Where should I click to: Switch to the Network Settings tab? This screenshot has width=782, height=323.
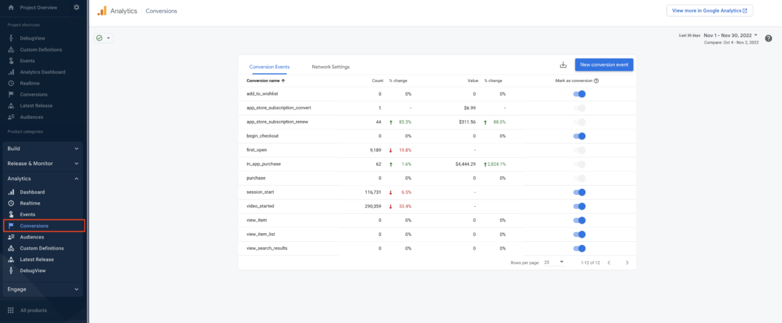pyautogui.click(x=330, y=67)
